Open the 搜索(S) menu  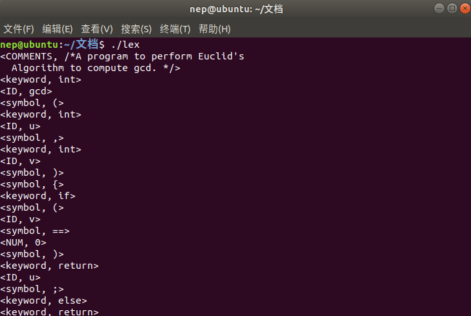pyautogui.click(x=137, y=29)
